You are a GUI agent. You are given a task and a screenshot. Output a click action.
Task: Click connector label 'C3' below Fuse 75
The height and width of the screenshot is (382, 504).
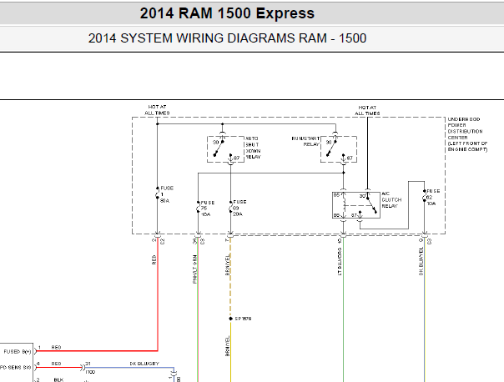[203, 241]
